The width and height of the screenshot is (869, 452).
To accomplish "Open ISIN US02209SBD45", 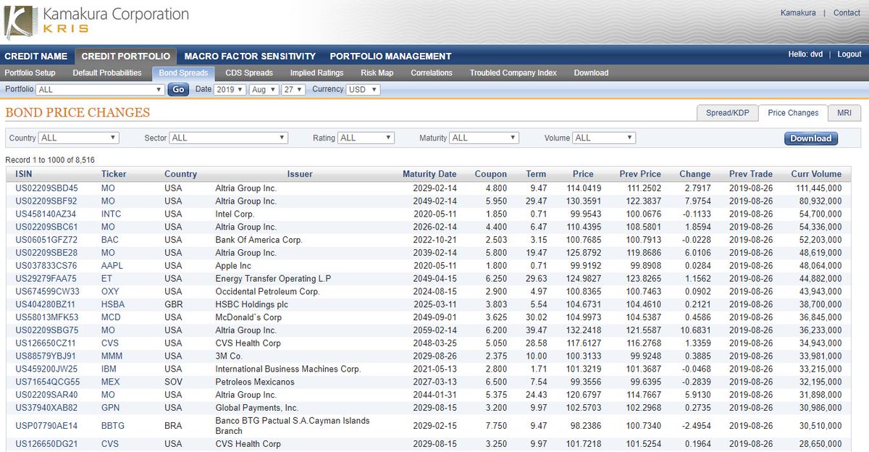I will click(x=46, y=188).
